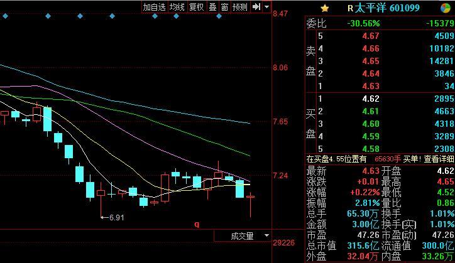Screen dimensions: 455x263
Task: Click the 金额 value 3.00亿
Action: click(x=365, y=224)
